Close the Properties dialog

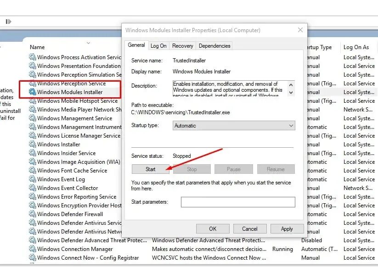click(x=300, y=30)
